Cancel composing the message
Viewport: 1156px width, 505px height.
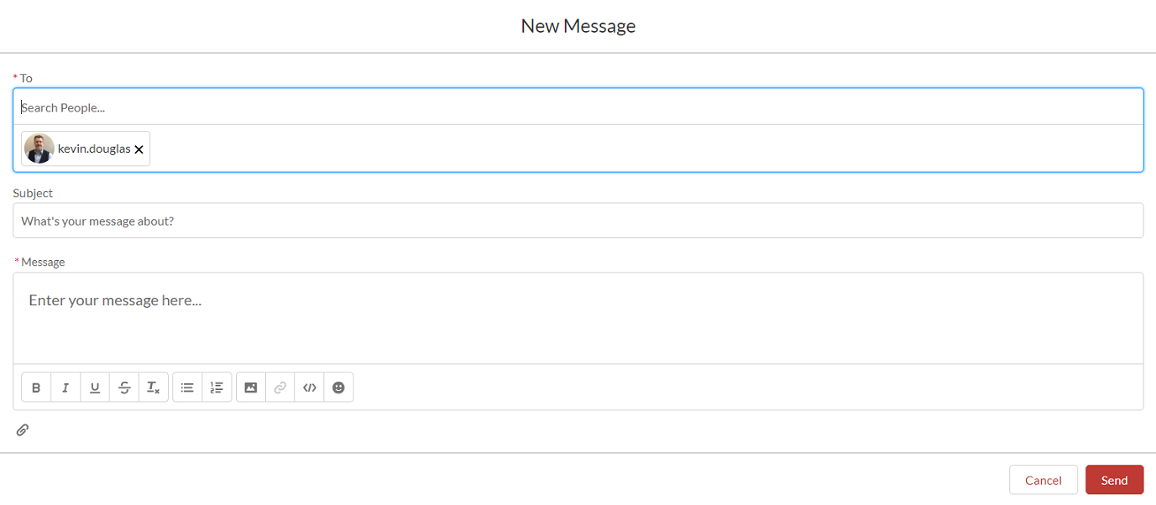[x=1043, y=479]
